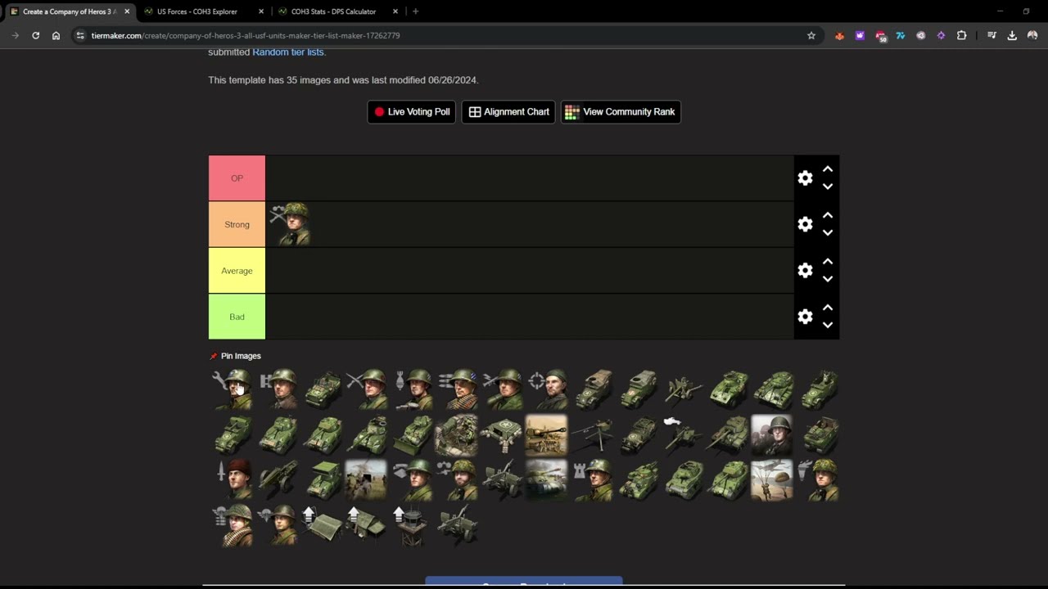This screenshot has width=1048, height=589.
Task: Select the artillery battlefield scene image
Action: point(366,479)
